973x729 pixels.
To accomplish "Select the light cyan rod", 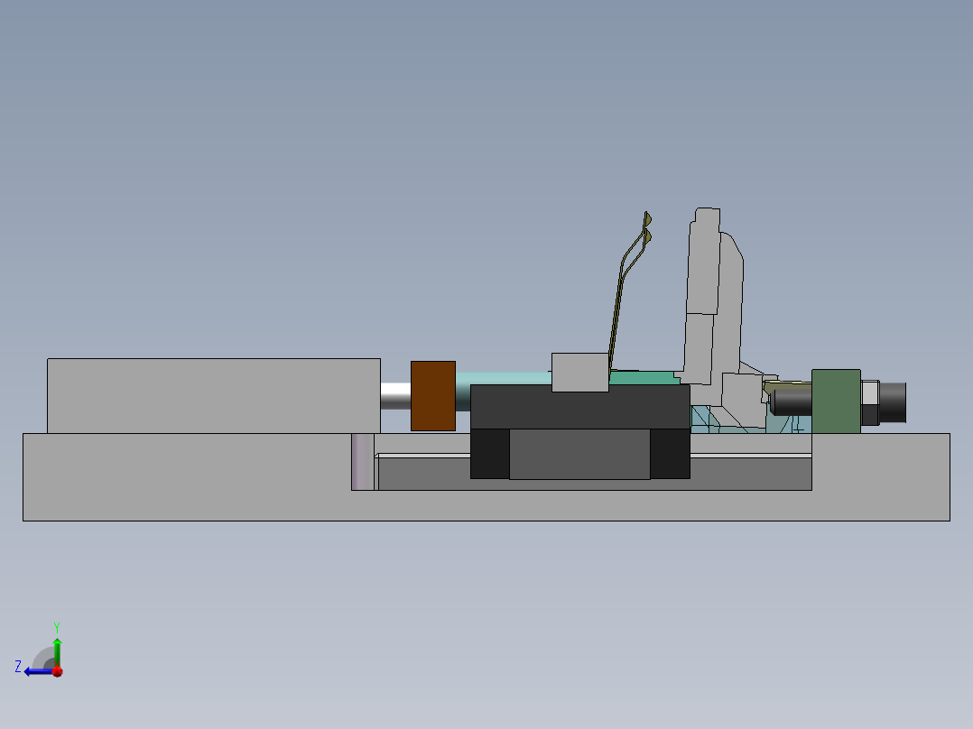I will [x=504, y=378].
